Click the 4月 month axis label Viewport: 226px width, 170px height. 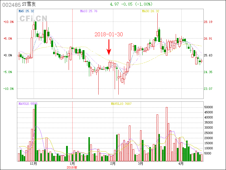coord(181,164)
